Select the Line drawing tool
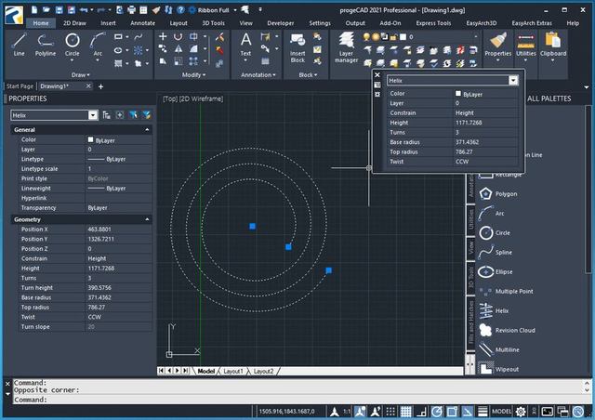The image size is (595, 420). [x=20, y=44]
